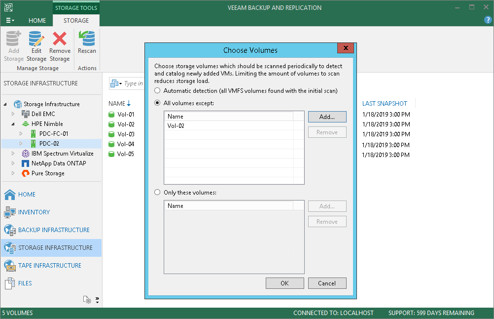Click OK in Choose Volumes dialog
The height and width of the screenshot is (319, 494).
285,283
